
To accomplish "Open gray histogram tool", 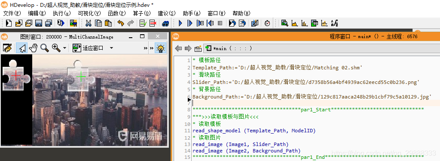I will (x=295, y=23).
